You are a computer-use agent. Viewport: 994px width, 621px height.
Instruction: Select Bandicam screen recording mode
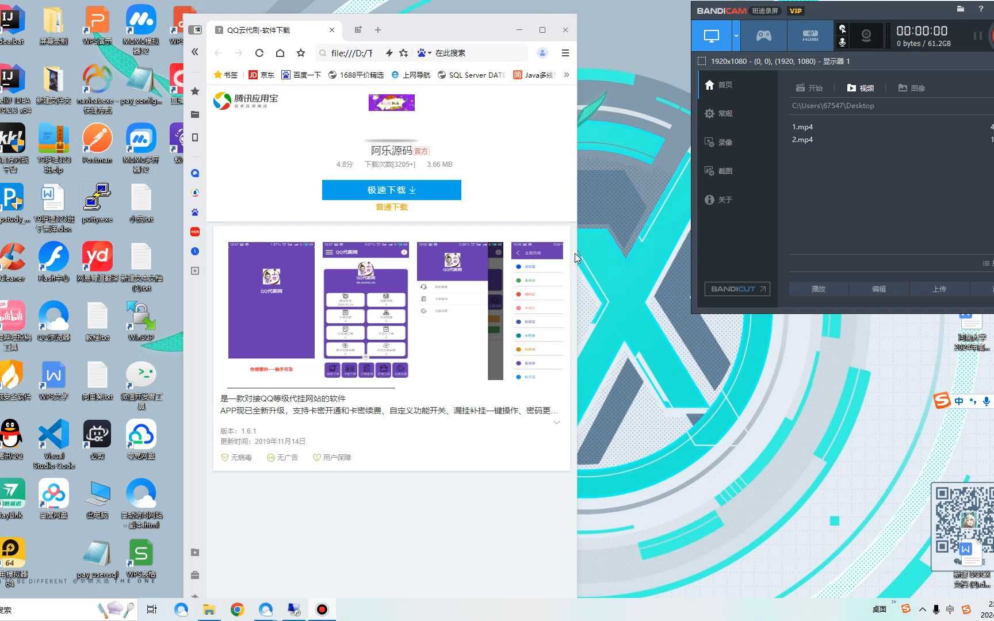point(712,36)
